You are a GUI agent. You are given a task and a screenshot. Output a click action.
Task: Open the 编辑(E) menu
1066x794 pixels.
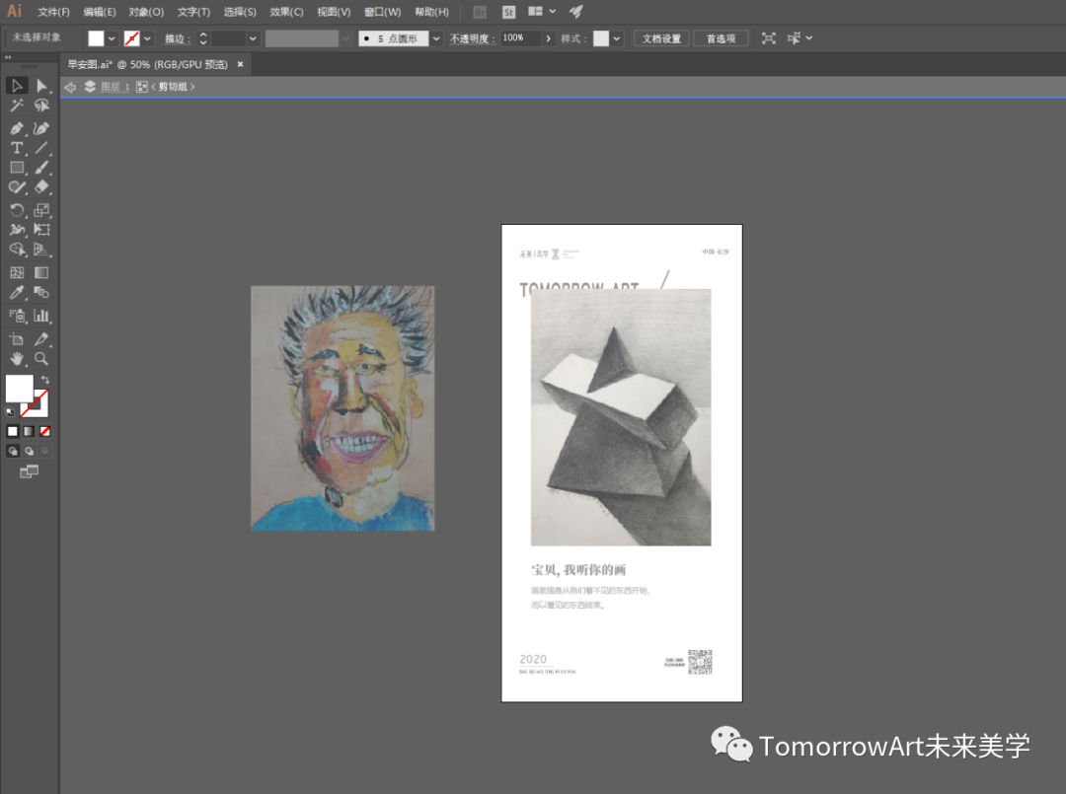coord(100,12)
